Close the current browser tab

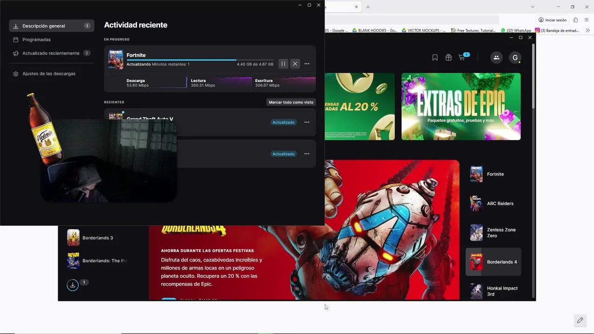(356, 7)
